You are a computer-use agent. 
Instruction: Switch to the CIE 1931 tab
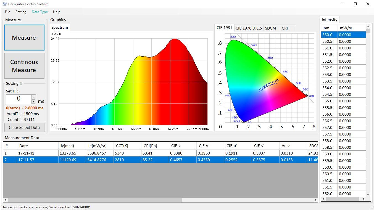tap(224, 28)
